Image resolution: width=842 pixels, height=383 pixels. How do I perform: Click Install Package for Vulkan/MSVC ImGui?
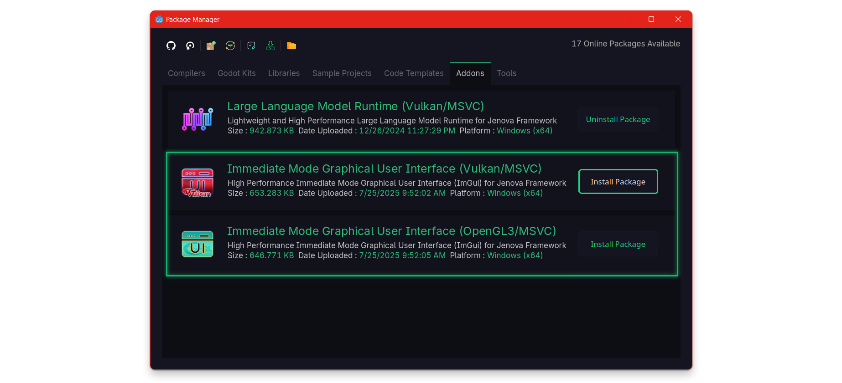(618, 182)
